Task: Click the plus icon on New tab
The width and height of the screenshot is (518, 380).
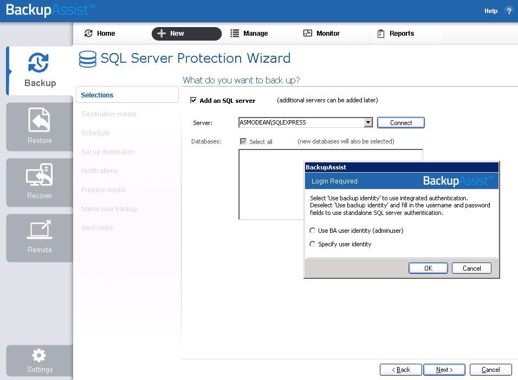Action: [161, 34]
